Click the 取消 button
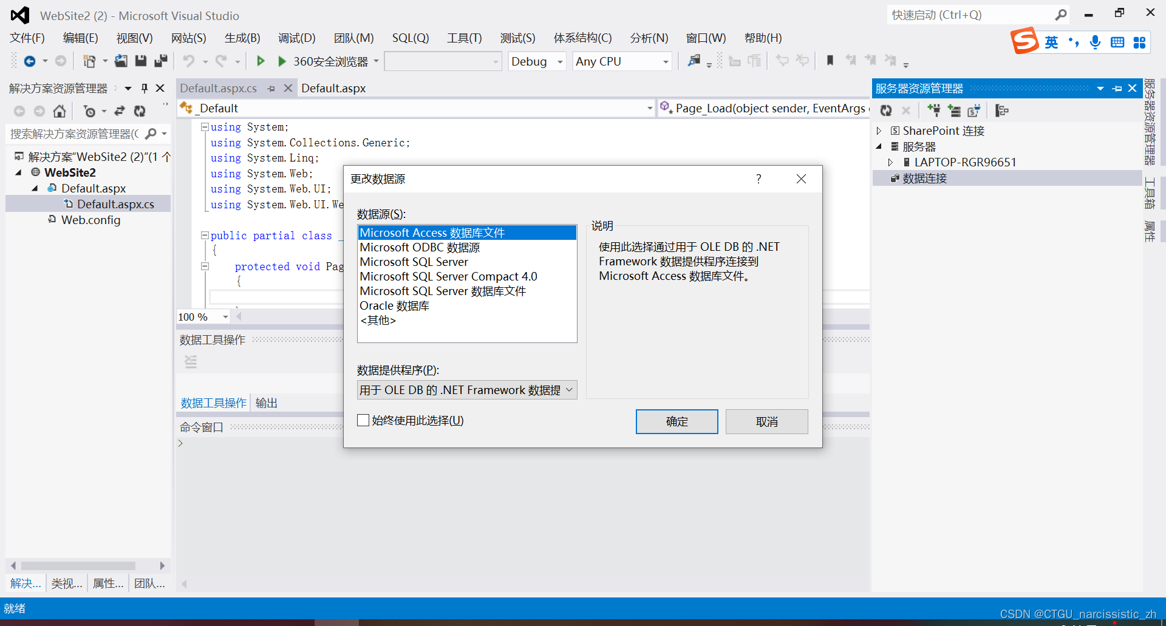The width and height of the screenshot is (1166, 626). [x=766, y=421]
